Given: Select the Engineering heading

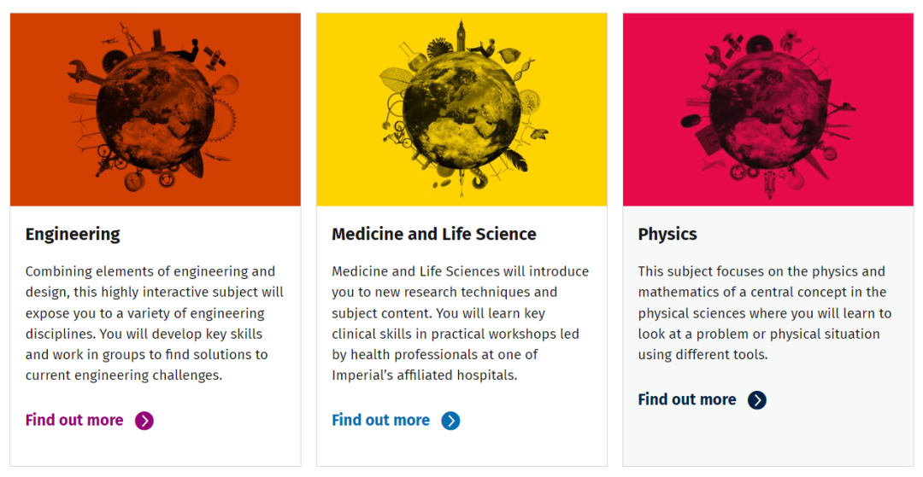Looking at the screenshot, I should point(73,235).
